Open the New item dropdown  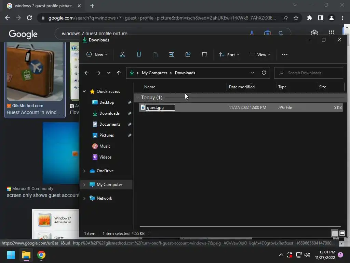tap(97, 54)
